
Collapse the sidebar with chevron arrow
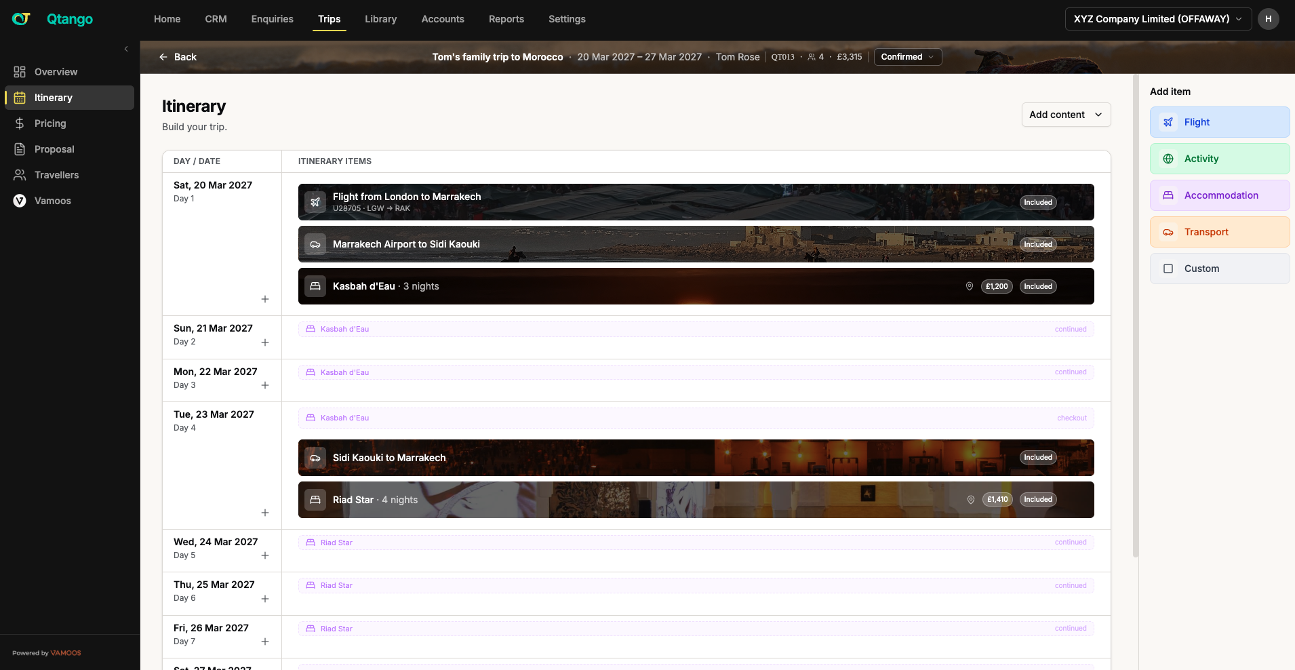point(126,49)
